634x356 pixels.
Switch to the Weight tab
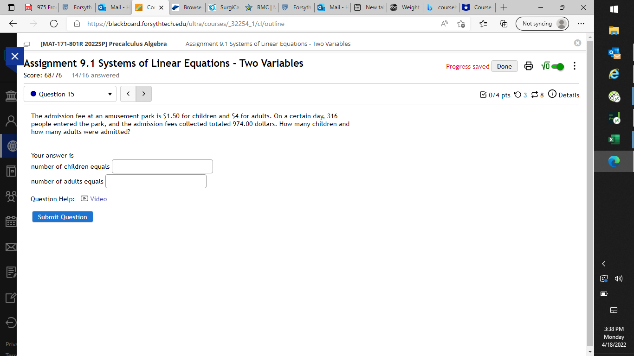coord(405,7)
